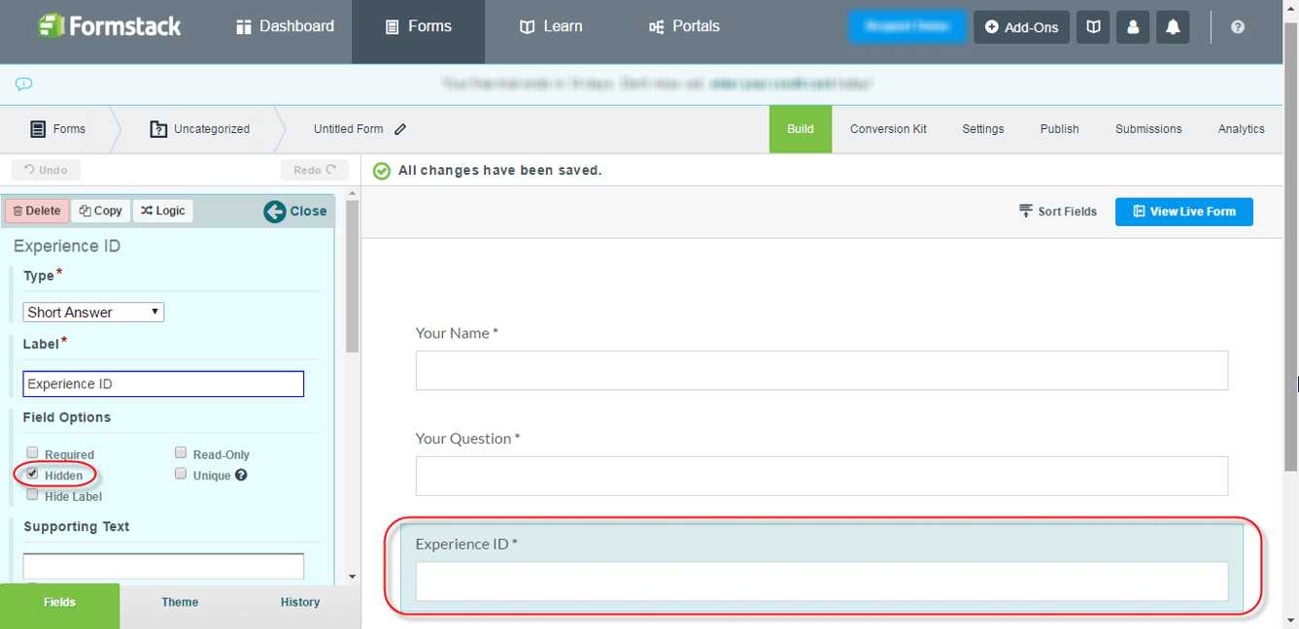
Task: Click the blurred blue button in header
Action: point(907,27)
